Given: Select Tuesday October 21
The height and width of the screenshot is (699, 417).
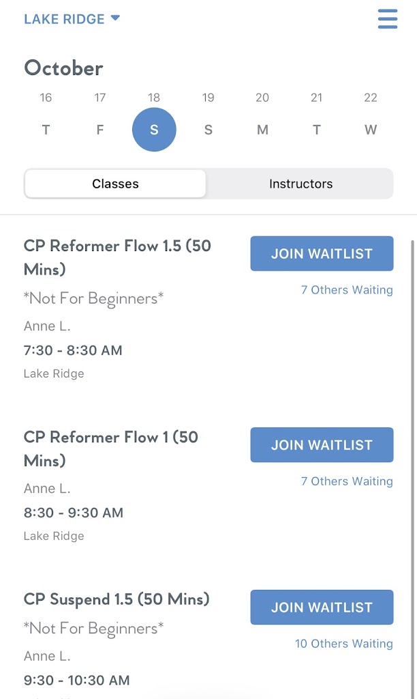Looking at the screenshot, I should 316,129.
